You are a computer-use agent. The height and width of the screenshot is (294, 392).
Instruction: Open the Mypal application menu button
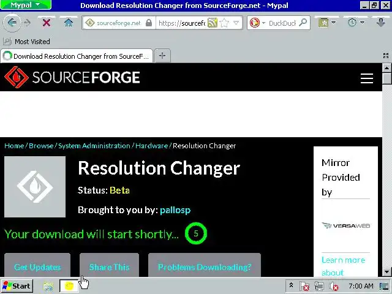(x=26, y=5)
